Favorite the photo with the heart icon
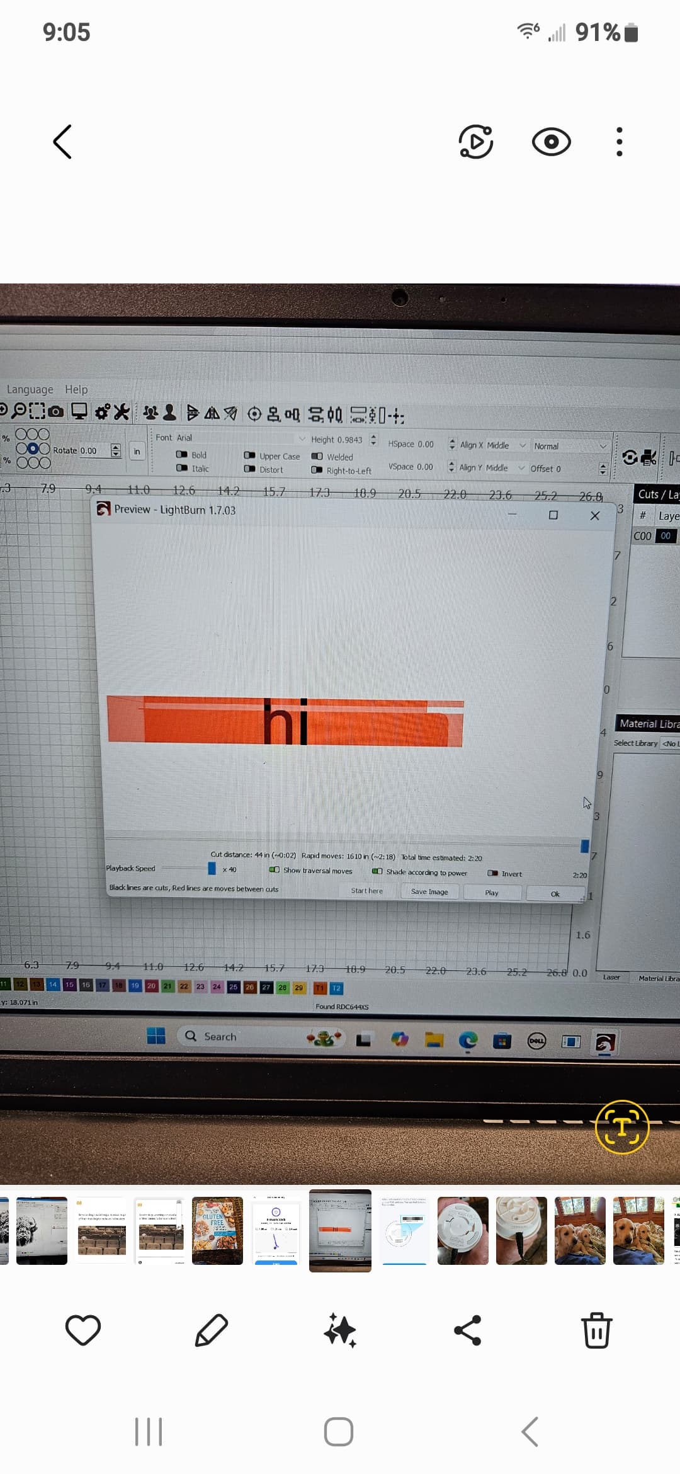This screenshot has height=1474, width=680. (x=83, y=1330)
